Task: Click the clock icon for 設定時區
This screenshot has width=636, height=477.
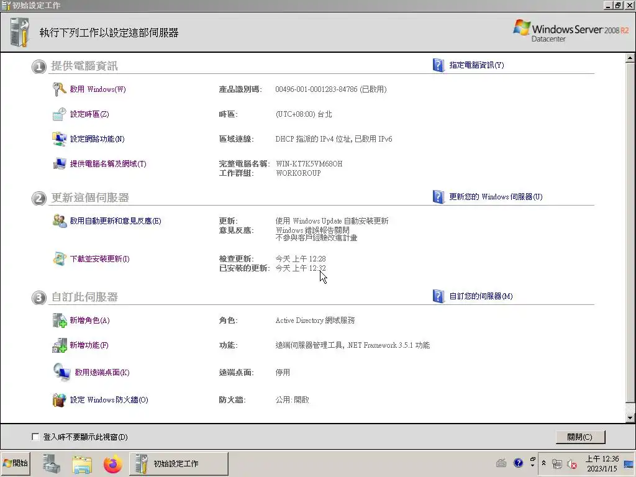Action: click(x=59, y=114)
